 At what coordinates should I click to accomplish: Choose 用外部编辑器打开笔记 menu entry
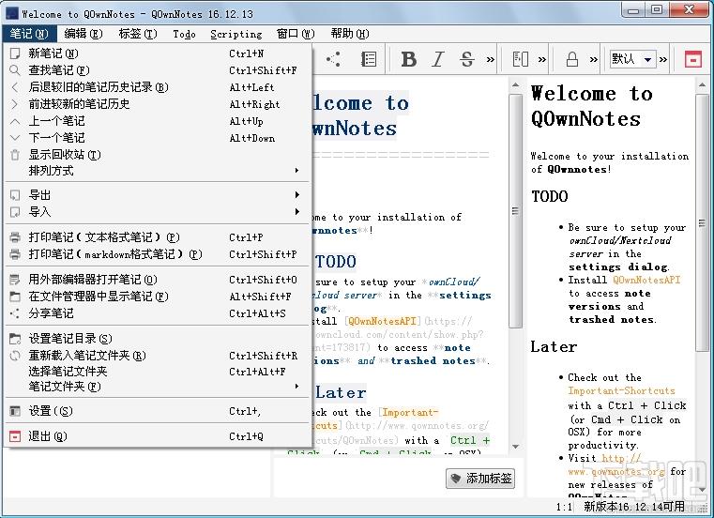click(x=158, y=280)
